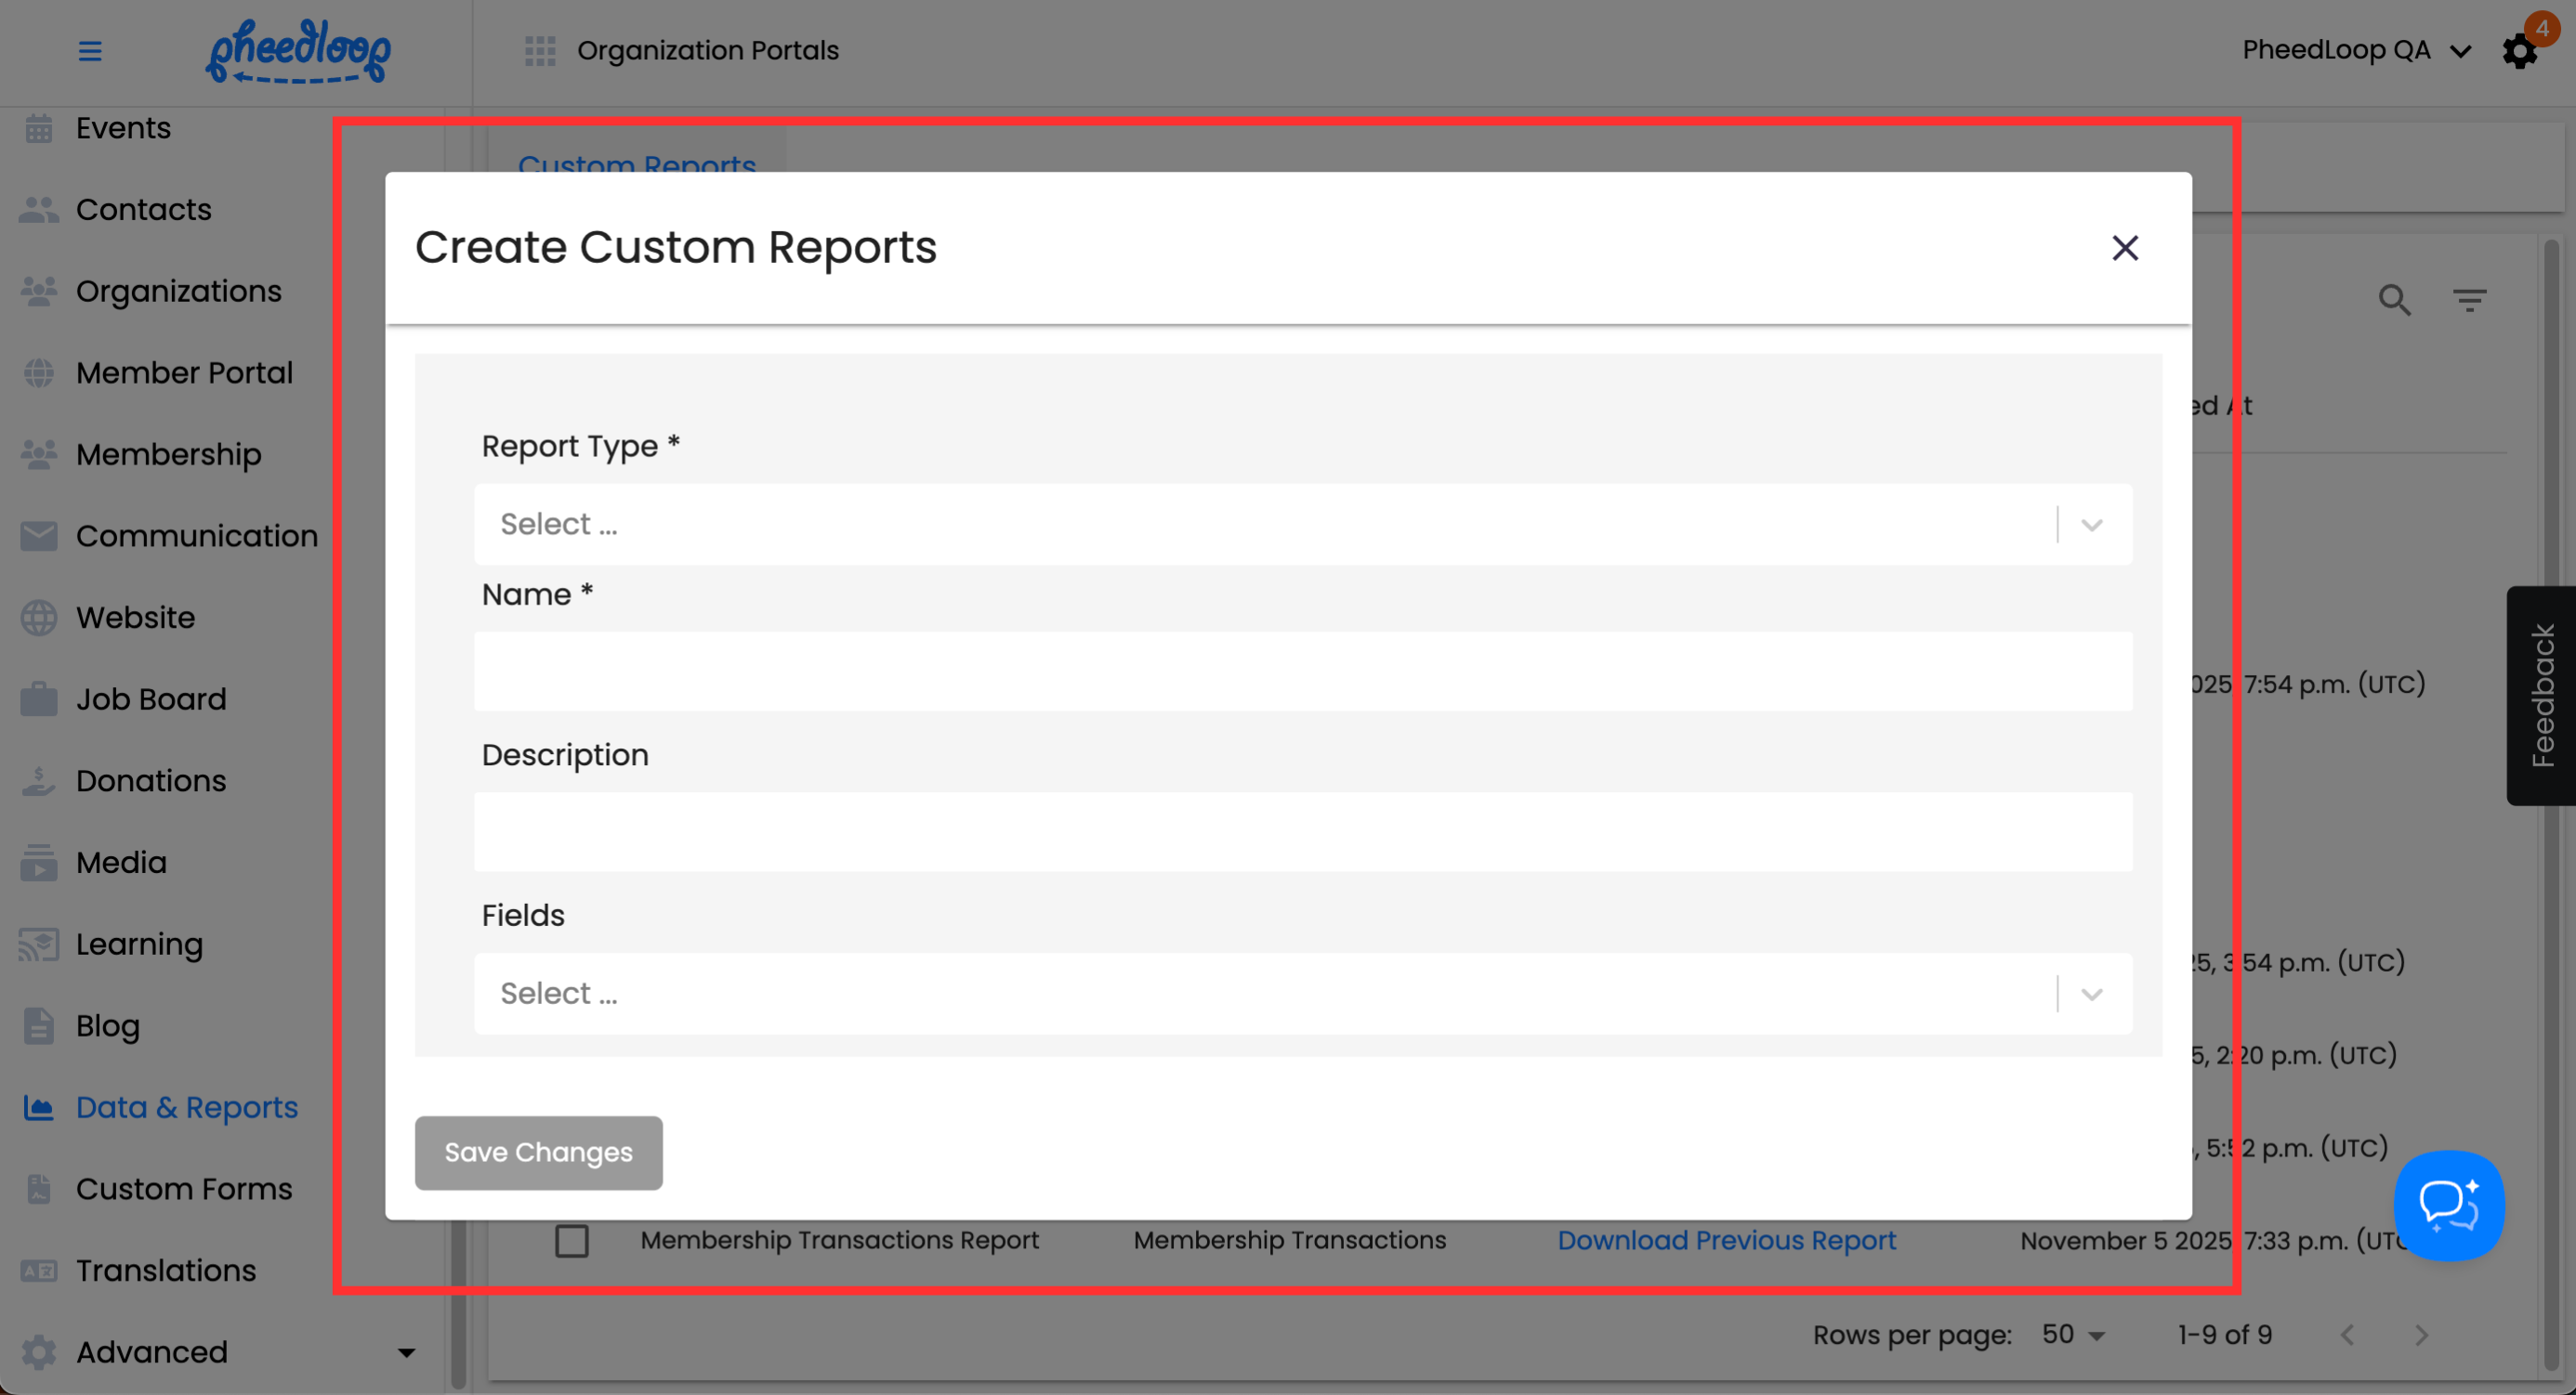Image resolution: width=2576 pixels, height=1395 pixels.
Task: Close the Create Custom Reports dialog
Action: [2125, 248]
